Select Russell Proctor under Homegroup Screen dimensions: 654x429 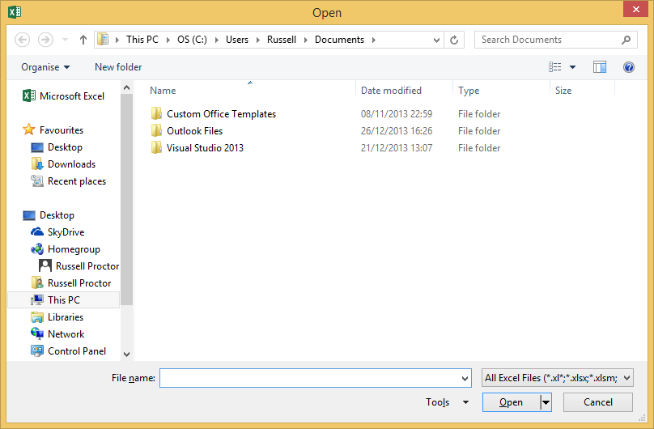point(79,266)
